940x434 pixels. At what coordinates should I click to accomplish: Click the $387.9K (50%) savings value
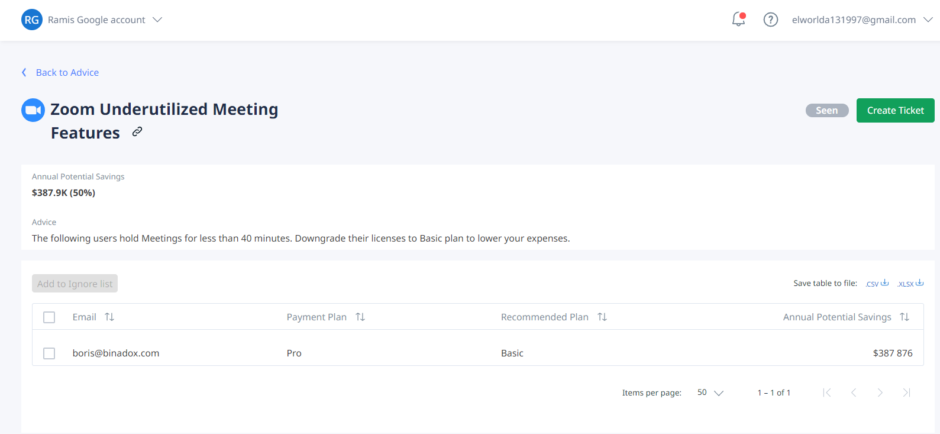pyautogui.click(x=63, y=192)
